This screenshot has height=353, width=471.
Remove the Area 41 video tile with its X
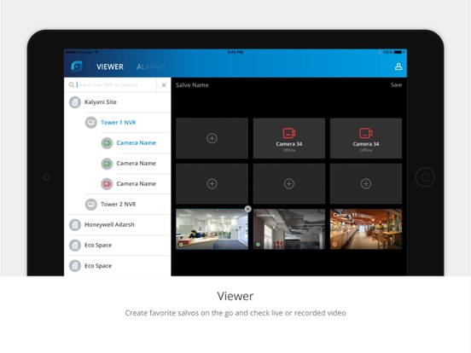coord(247,209)
